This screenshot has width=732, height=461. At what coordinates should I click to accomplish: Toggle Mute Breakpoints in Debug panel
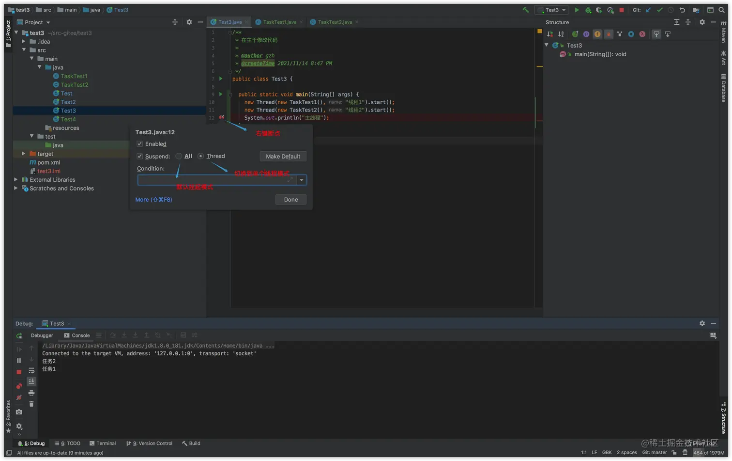[x=19, y=397]
